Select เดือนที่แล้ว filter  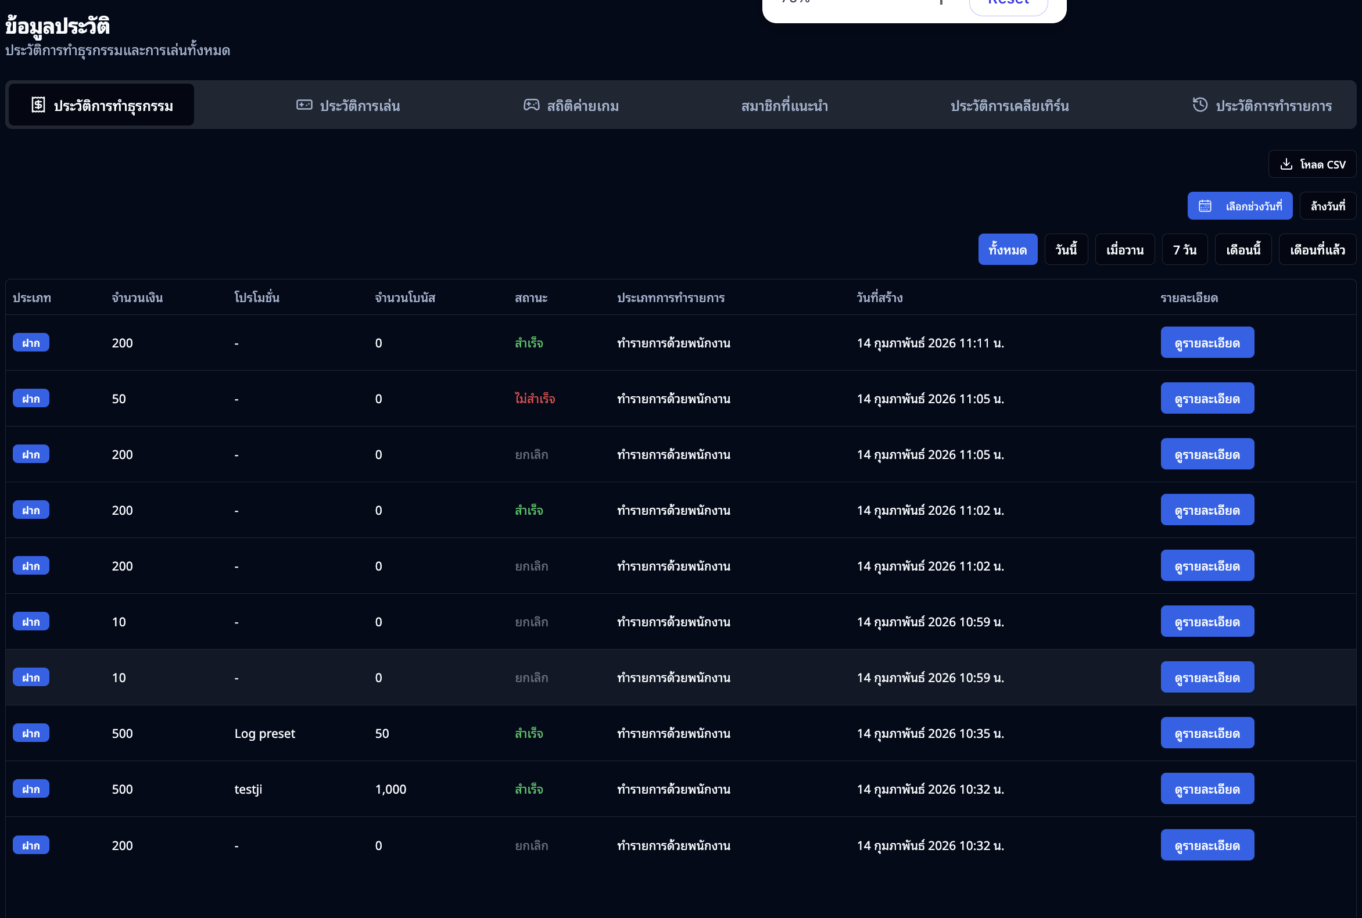click(1317, 250)
